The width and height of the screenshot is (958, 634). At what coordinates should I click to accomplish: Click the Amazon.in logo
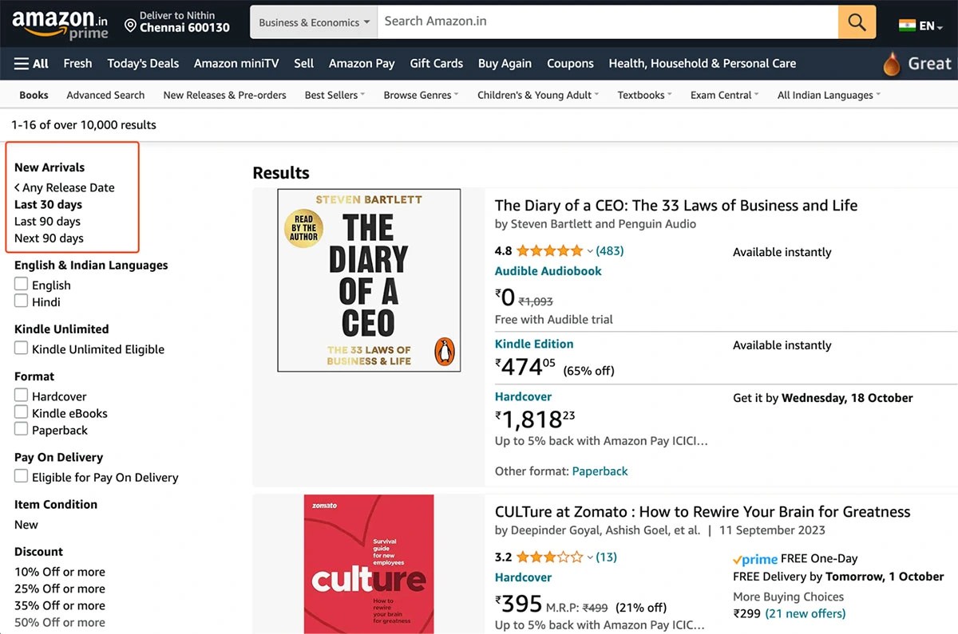pyautogui.click(x=56, y=18)
